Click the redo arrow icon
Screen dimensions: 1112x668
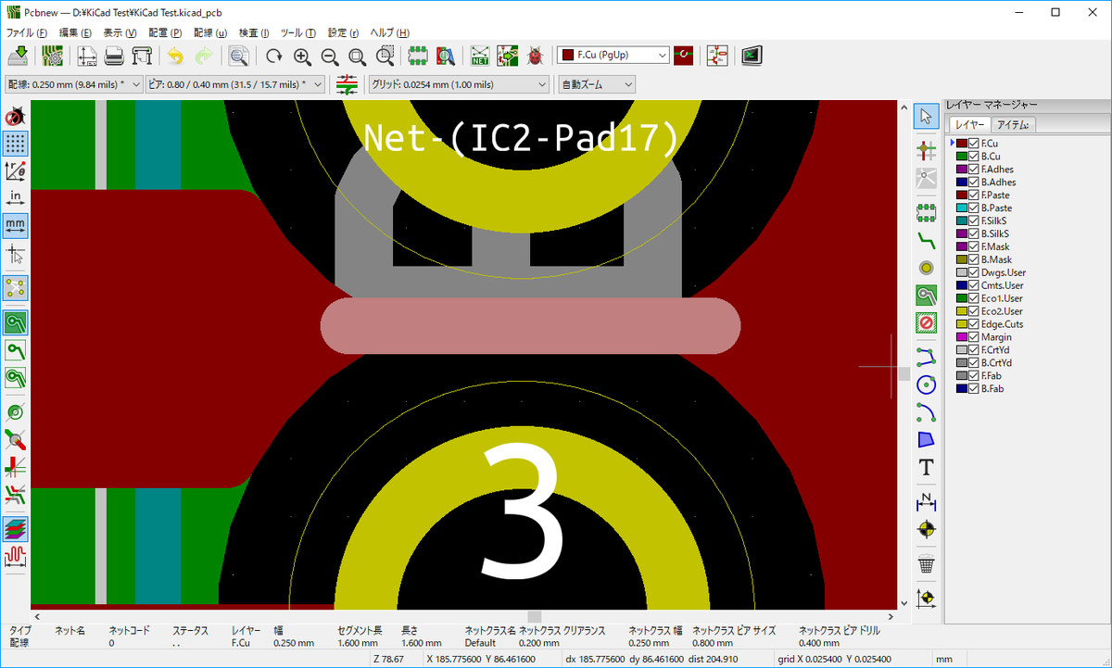pyautogui.click(x=204, y=56)
